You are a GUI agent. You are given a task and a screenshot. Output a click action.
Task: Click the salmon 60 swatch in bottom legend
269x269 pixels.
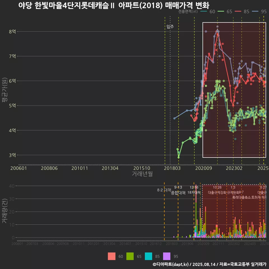coord(112,256)
